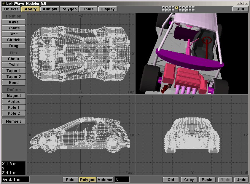Choose the Taper 1 tool
Viewport: 250px width, 184px height.
[x=14, y=71]
